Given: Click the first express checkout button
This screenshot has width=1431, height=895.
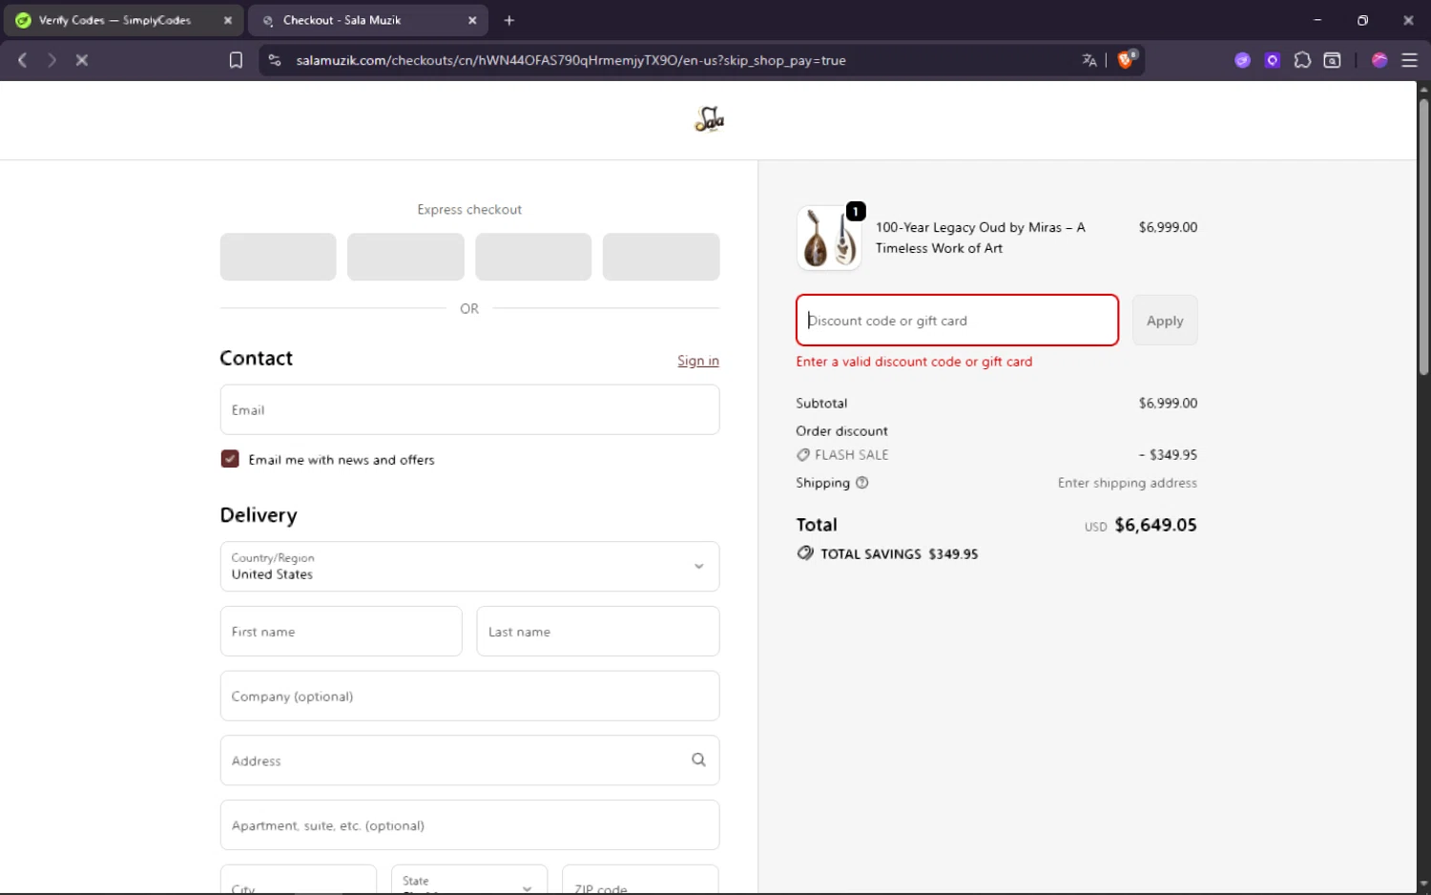Looking at the screenshot, I should pyautogui.click(x=278, y=257).
